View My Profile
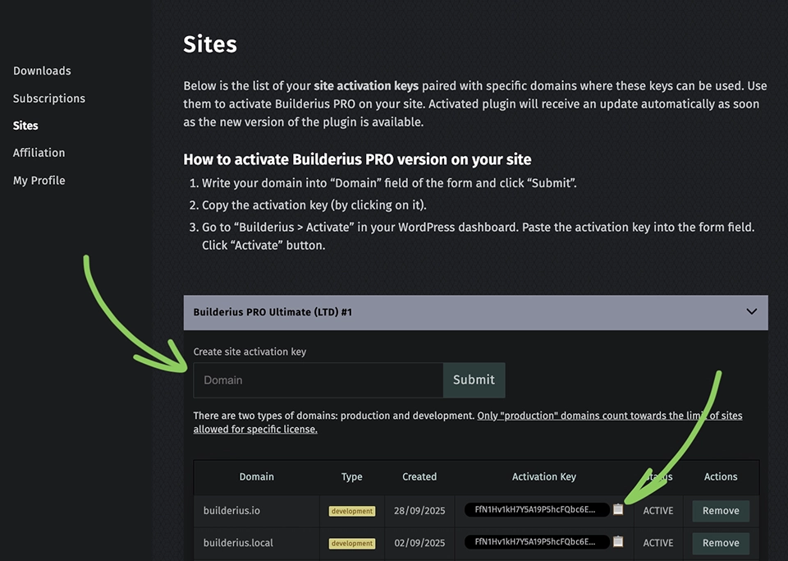Screen dimensions: 788x561 point(39,181)
